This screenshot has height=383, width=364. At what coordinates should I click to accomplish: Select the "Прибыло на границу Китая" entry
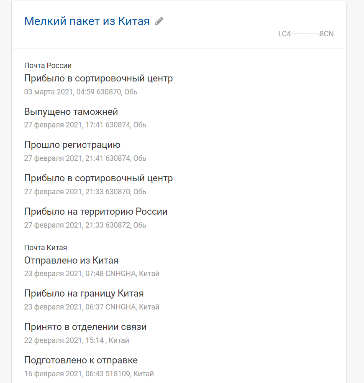coord(84,294)
